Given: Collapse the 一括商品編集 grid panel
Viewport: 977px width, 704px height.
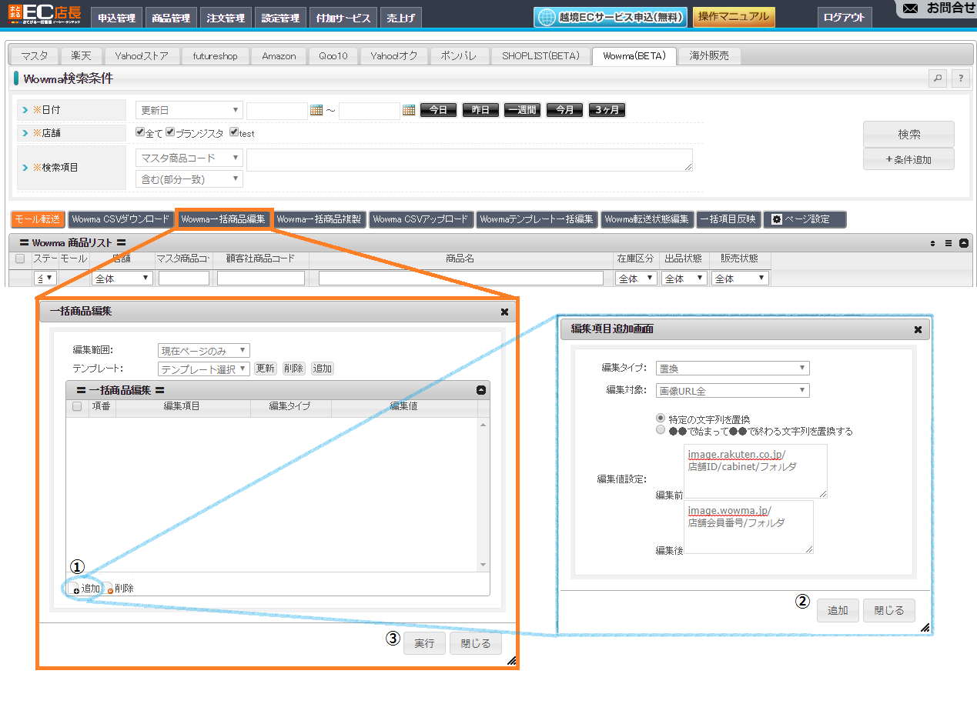Looking at the screenshot, I should click(481, 390).
